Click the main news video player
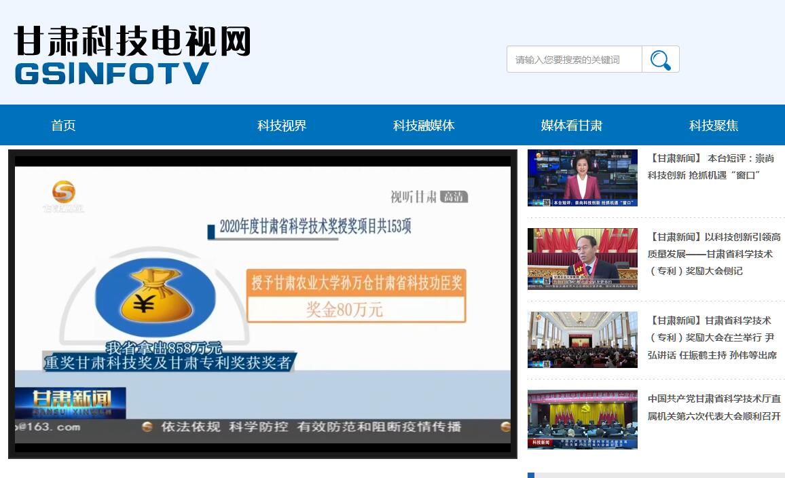Viewport: 785px width, 478px height. (262, 304)
